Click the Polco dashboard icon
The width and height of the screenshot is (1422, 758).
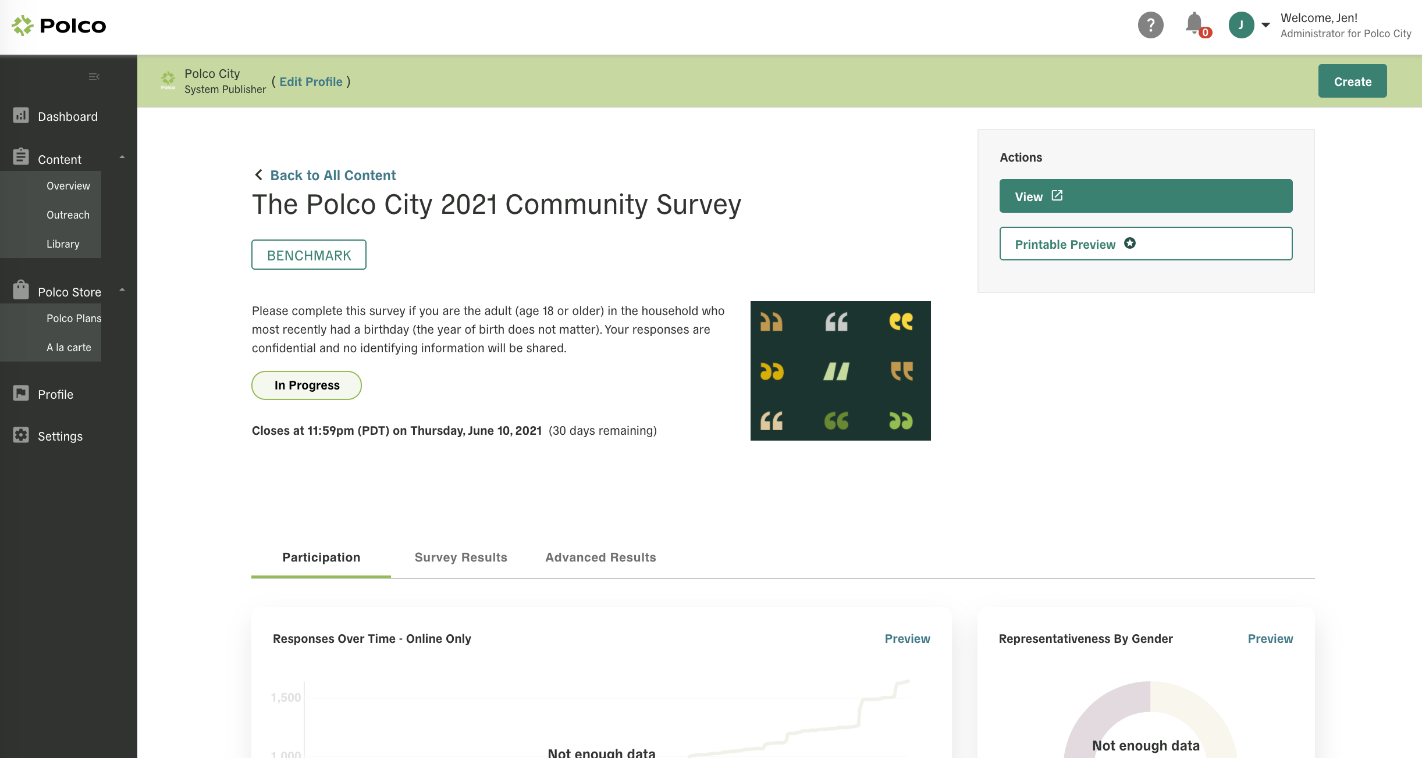[21, 116]
